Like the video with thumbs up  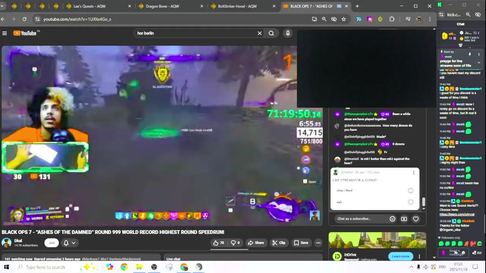click(x=219, y=243)
